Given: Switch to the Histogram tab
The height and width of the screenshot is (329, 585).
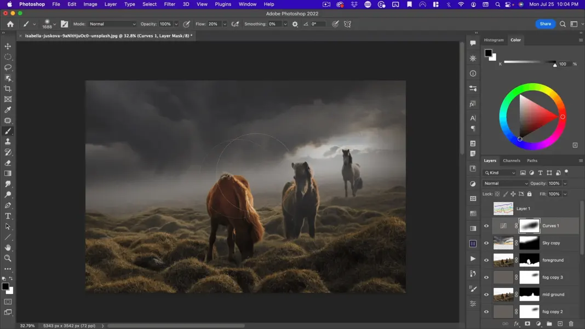Looking at the screenshot, I should point(494,40).
